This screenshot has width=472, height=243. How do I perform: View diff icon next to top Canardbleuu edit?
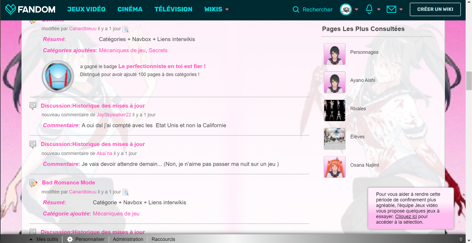126,29
